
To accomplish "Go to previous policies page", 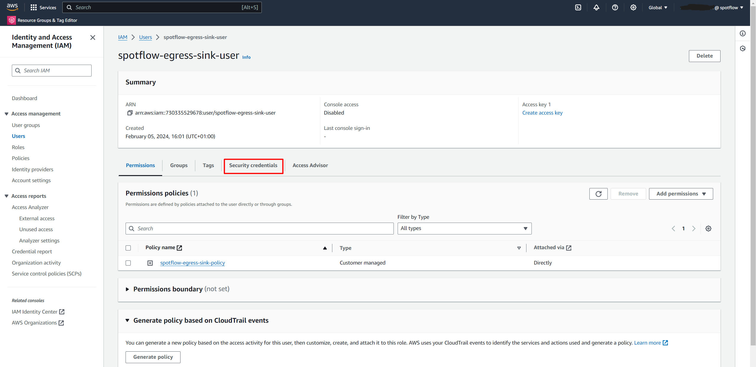I will coord(673,229).
